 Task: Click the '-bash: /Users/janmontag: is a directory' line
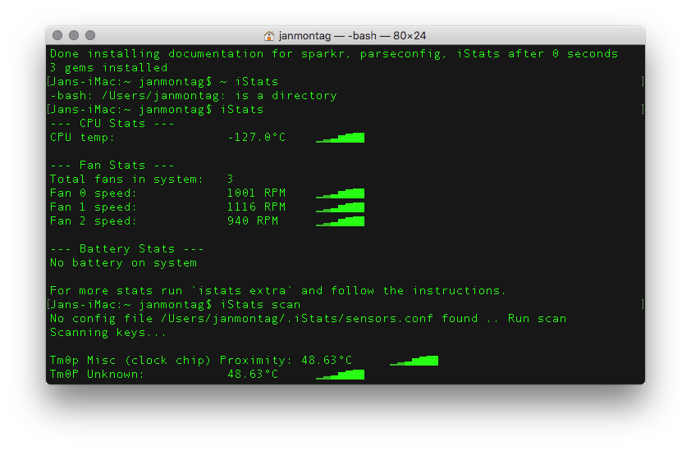point(194,96)
